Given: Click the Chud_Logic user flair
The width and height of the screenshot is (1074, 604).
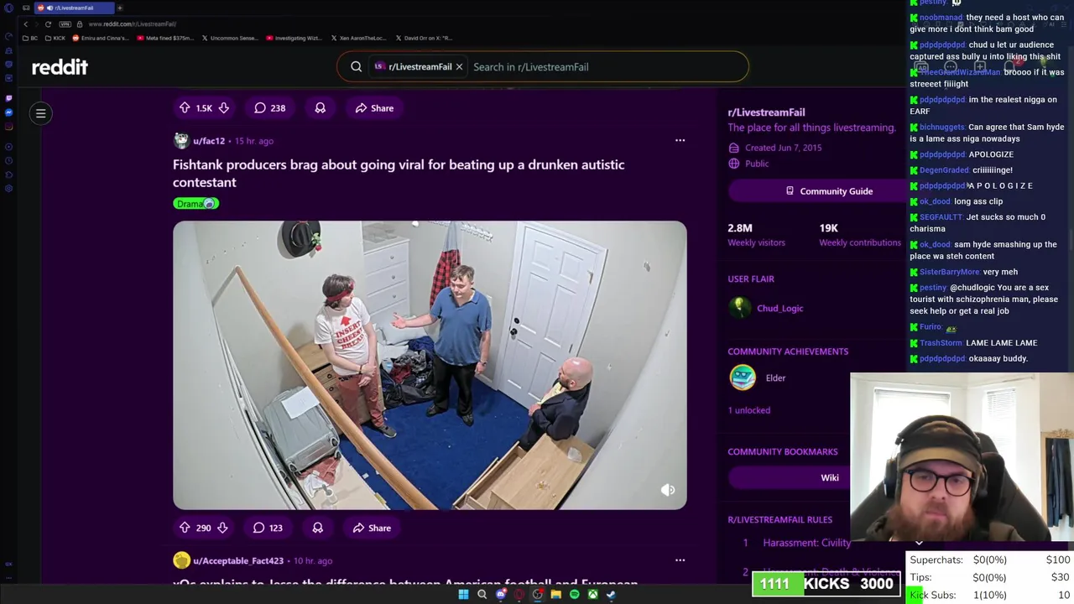Looking at the screenshot, I should point(780,308).
